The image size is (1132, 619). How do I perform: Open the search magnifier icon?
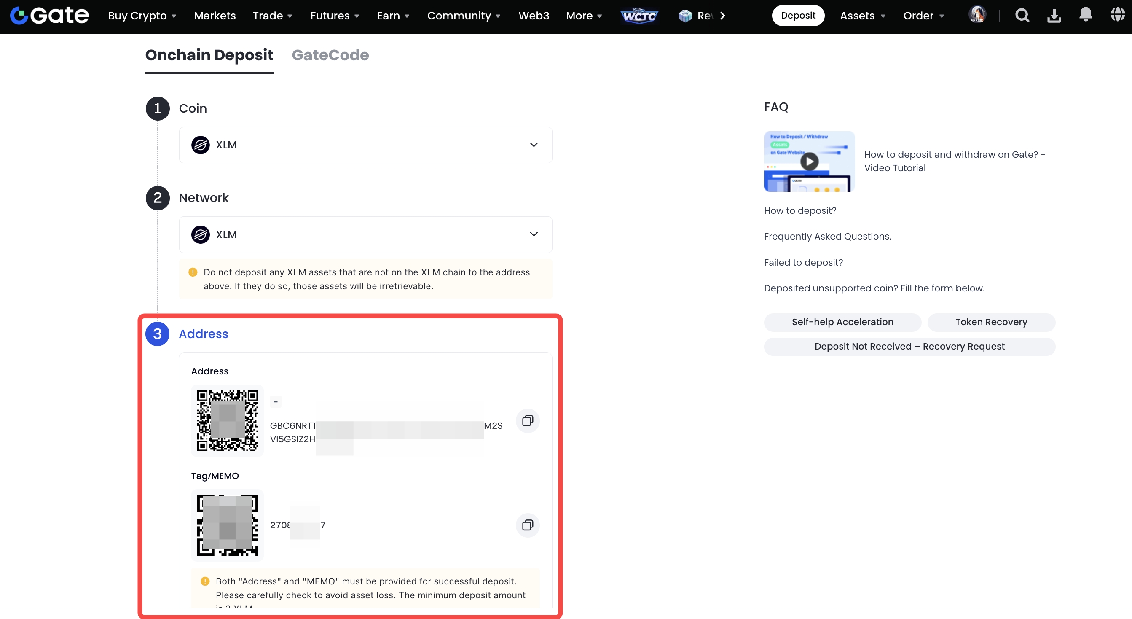point(1022,16)
